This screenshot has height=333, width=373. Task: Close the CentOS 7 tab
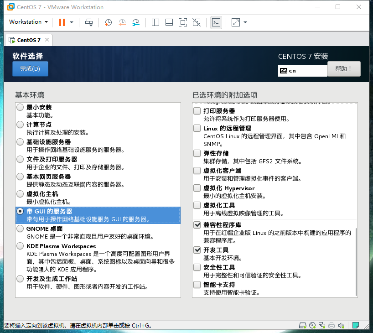[x=47, y=40]
